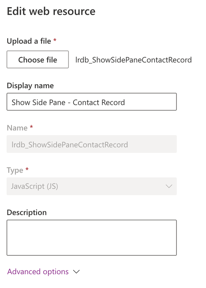Open the Type dropdown chevron
Screen dimensions: 206x288
coord(169,186)
